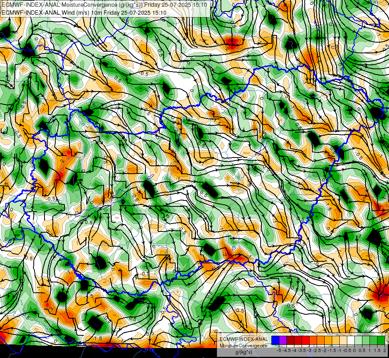Click the white legend swatch near 0
This screenshot has height=358, width=389.
[x=351, y=340]
